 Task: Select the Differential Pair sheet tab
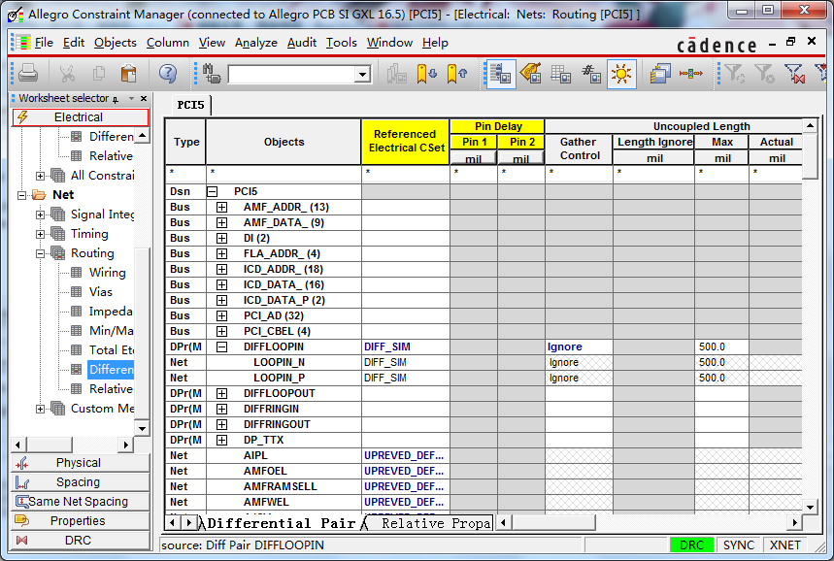click(x=281, y=523)
